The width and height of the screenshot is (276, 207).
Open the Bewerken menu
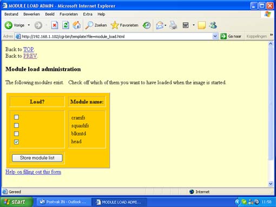(x=31, y=14)
